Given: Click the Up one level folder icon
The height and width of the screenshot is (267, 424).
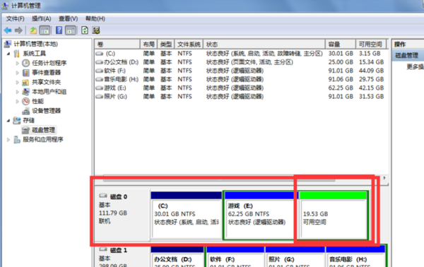Looking at the screenshot, I should [33, 30].
